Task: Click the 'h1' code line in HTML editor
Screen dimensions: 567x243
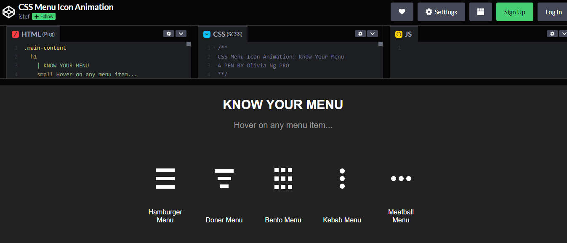Action: (x=34, y=57)
